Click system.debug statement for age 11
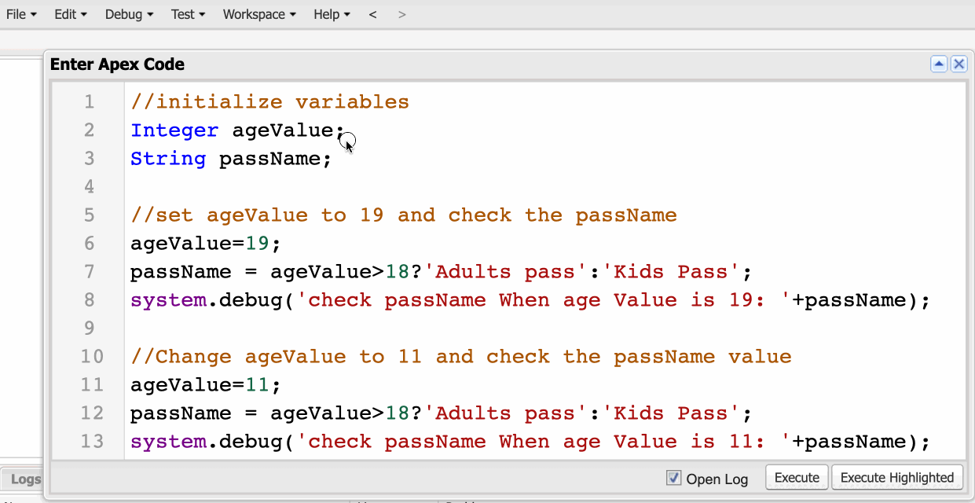 click(530, 442)
